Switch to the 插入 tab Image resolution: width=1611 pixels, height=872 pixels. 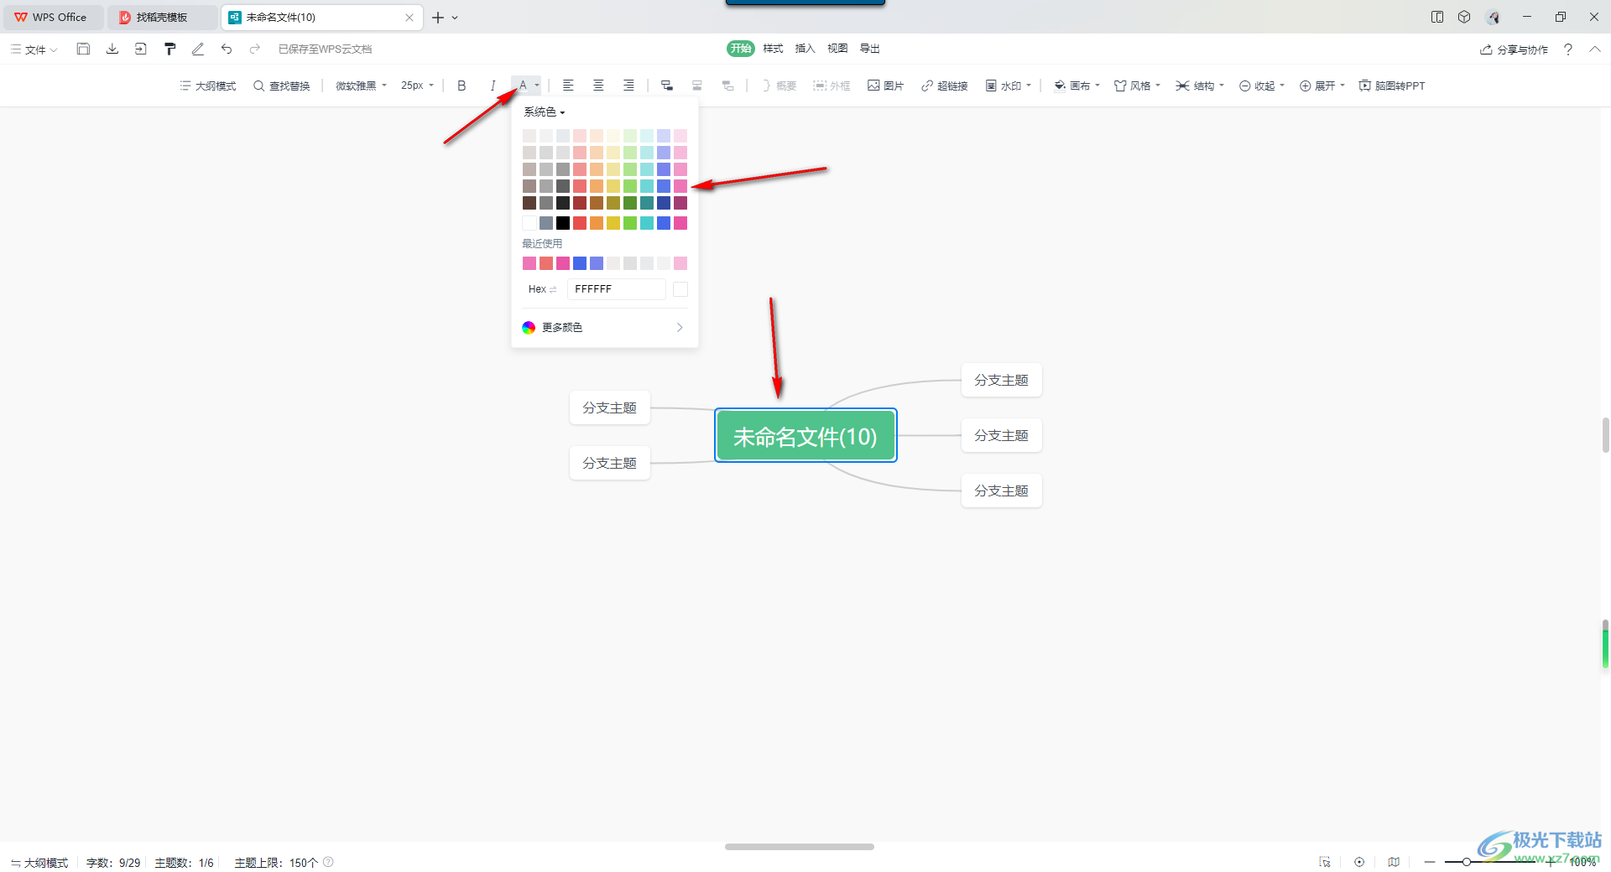click(805, 49)
